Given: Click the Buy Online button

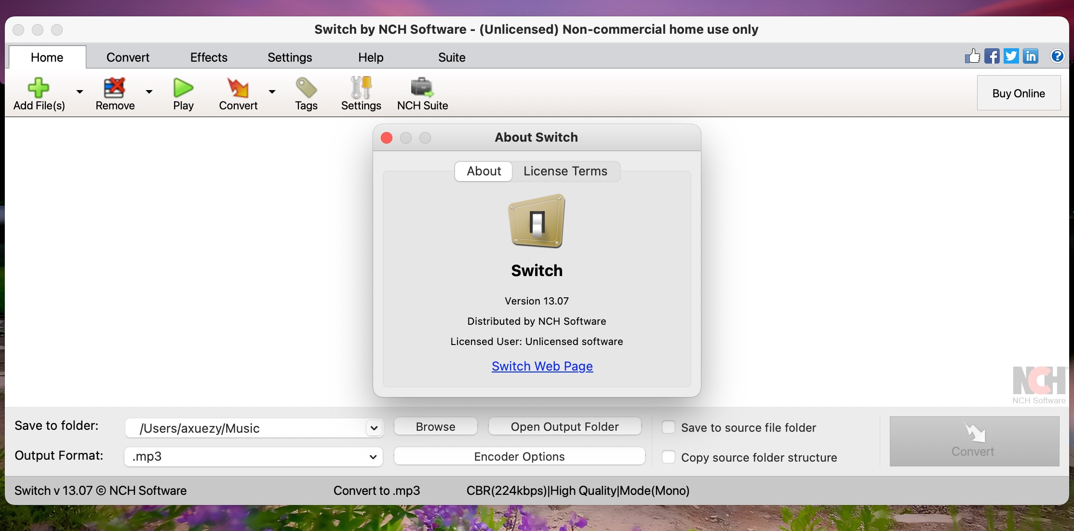Looking at the screenshot, I should pos(1019,93).
